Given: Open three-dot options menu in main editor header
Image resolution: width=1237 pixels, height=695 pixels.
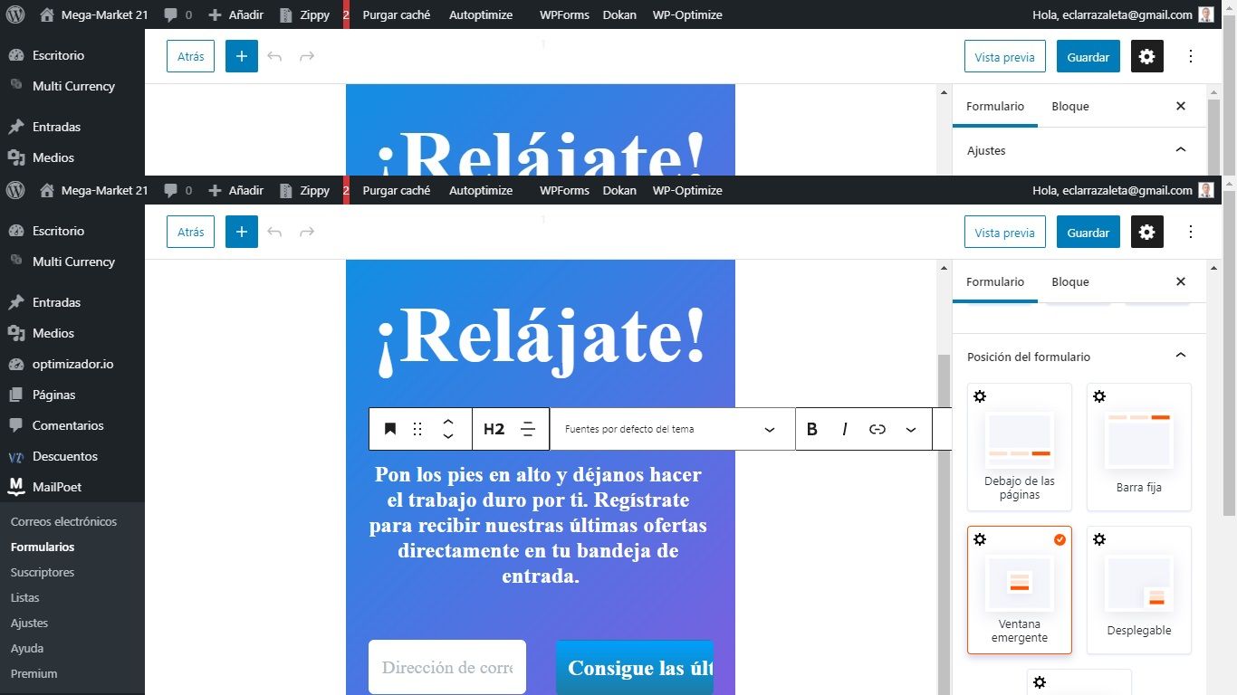Looking at the screenshot, I should point(1191,233).
